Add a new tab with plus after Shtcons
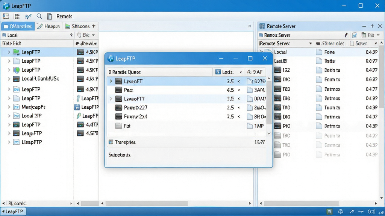The image size is (385, 216). click(x=94, y=26)
